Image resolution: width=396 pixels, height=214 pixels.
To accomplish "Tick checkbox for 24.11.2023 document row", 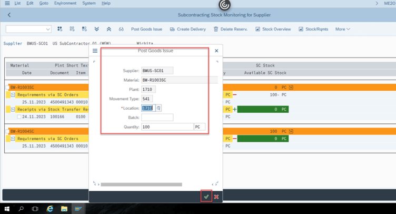I will [19, 116].
